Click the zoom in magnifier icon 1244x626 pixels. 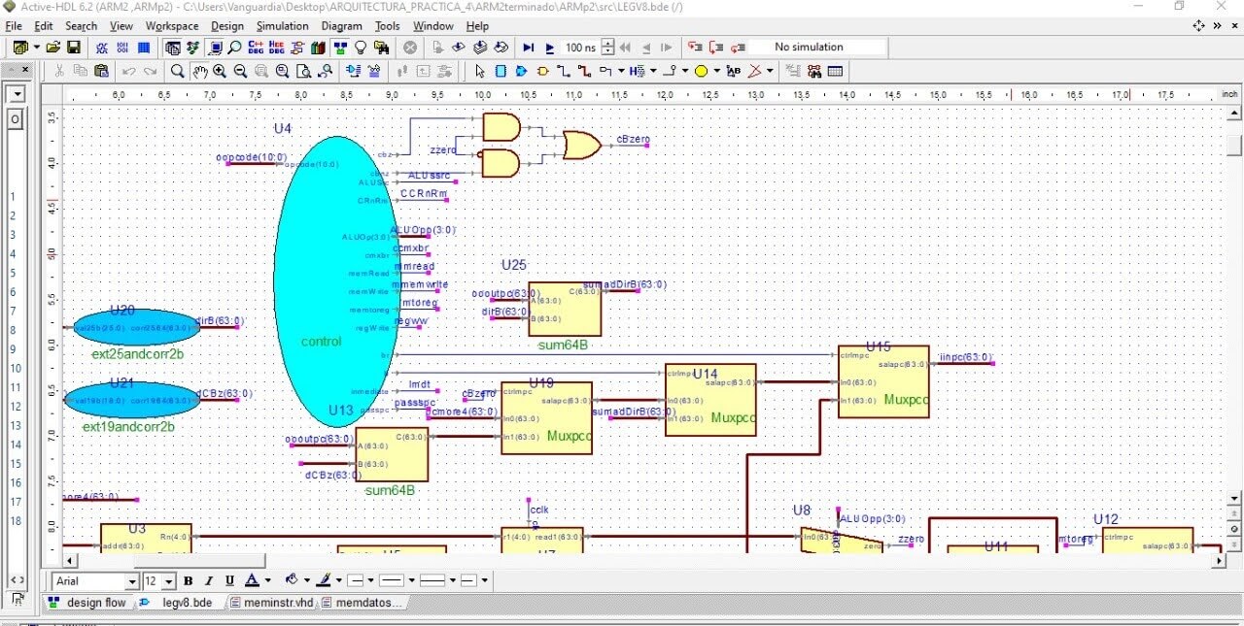point(220,71)
